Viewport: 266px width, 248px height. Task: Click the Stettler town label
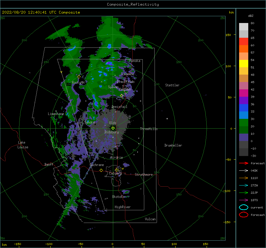(172, 85)
